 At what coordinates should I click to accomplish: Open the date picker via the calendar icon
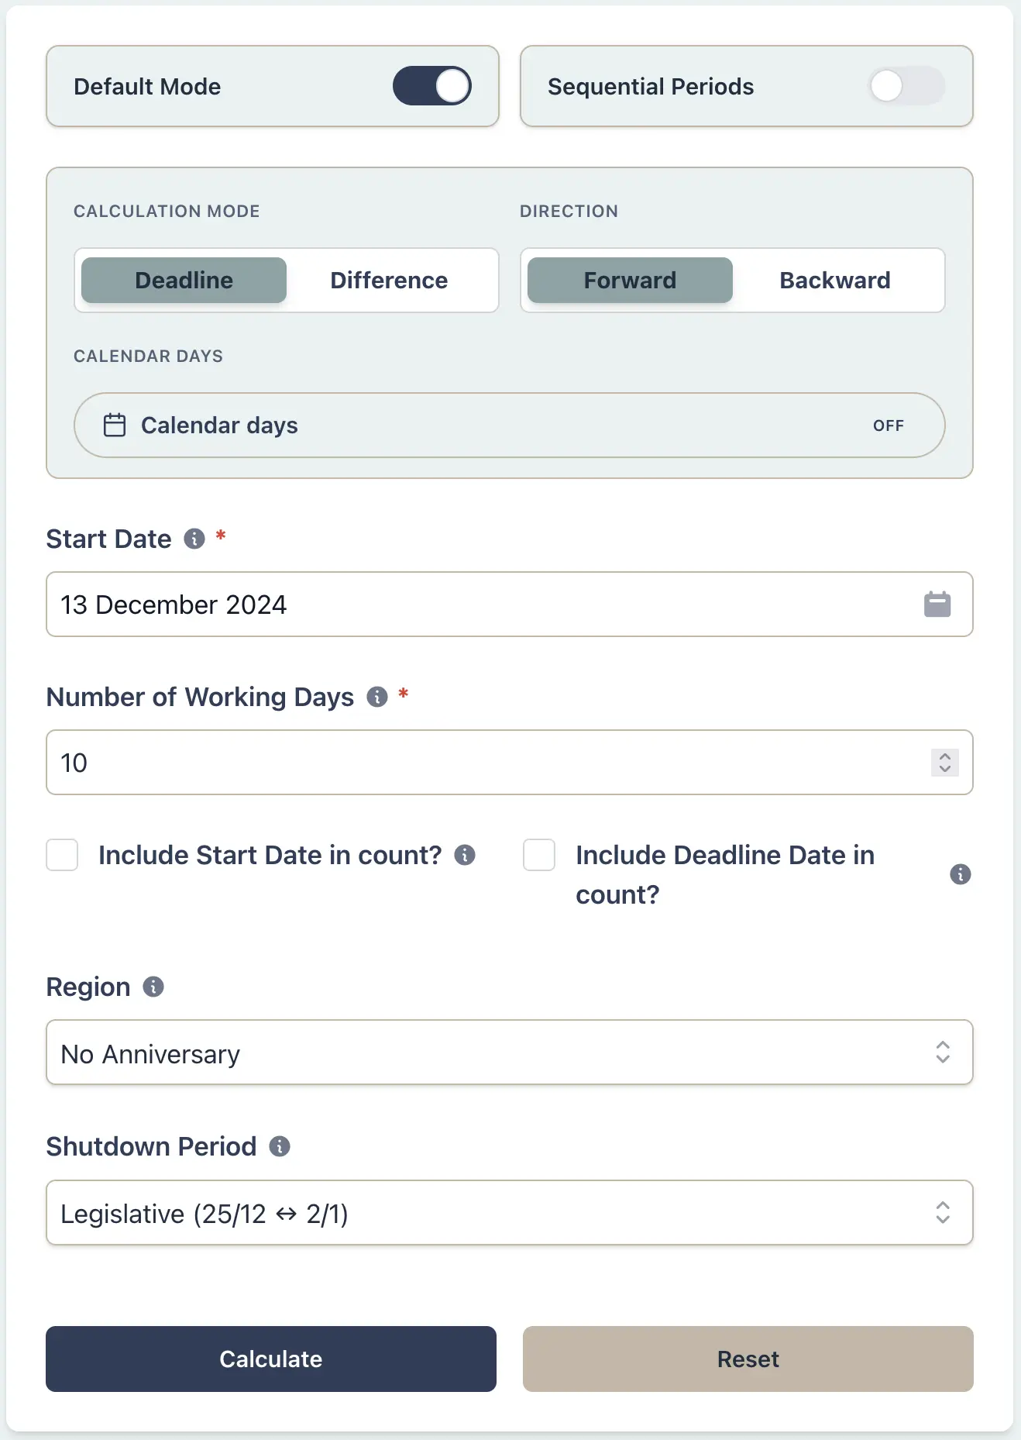(x=937, y=605)
